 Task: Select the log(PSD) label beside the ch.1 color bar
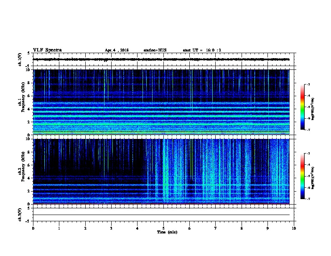tap(313, 109)
